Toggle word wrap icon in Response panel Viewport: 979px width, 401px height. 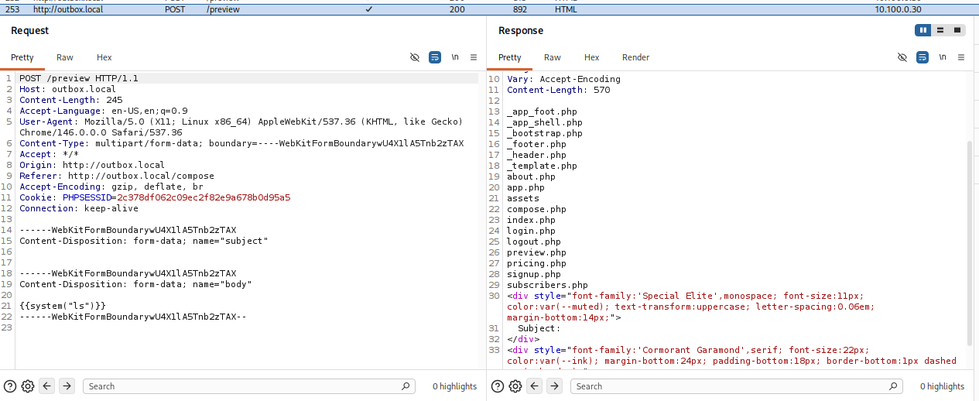click(x=923, y=57)
